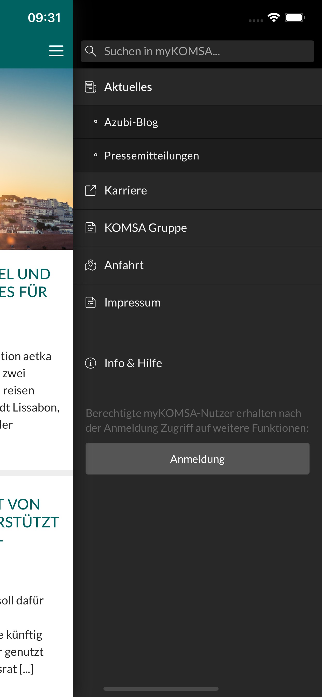The height and width of the screenshot is (697, 322).
Task: Click the search magnifier icon
Action: coord(91,51)
